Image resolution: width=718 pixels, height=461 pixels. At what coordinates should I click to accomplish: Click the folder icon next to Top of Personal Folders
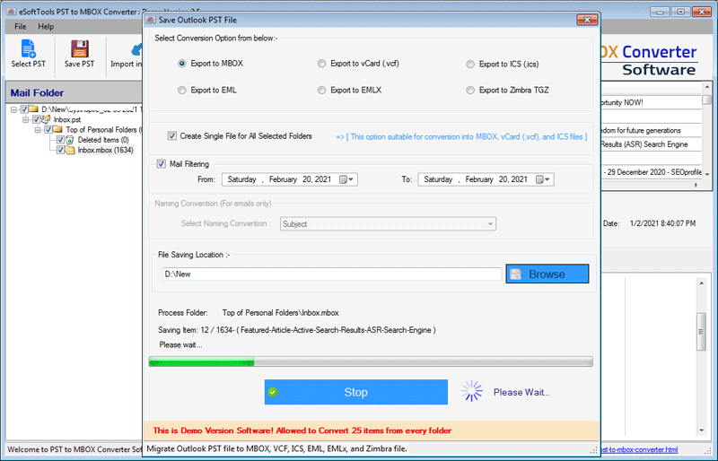58,129
